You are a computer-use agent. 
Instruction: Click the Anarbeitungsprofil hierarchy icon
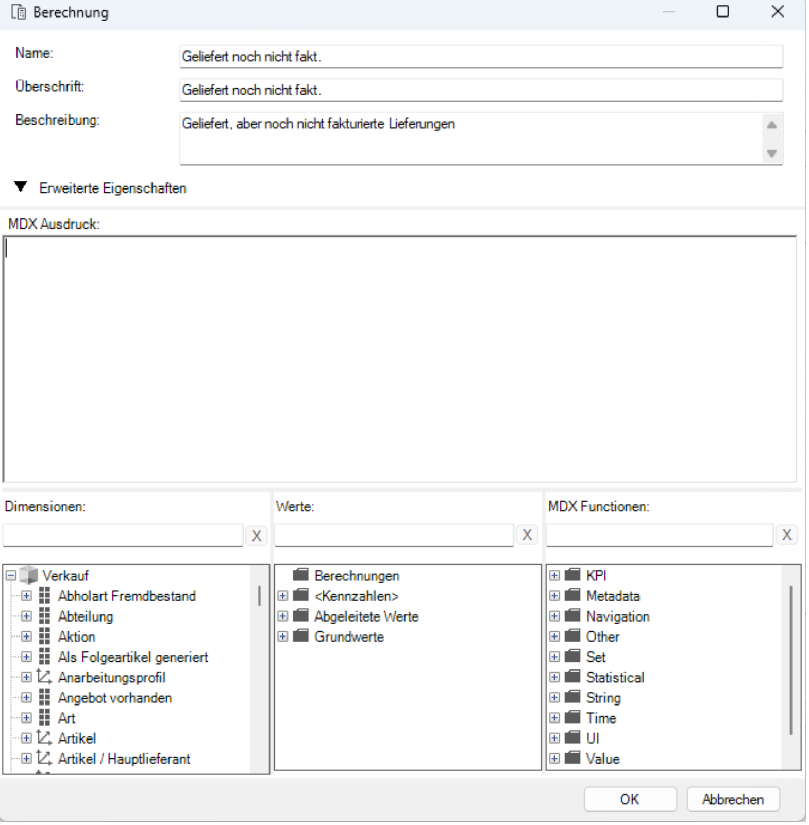pyautogui.click(x=44, y=677)
